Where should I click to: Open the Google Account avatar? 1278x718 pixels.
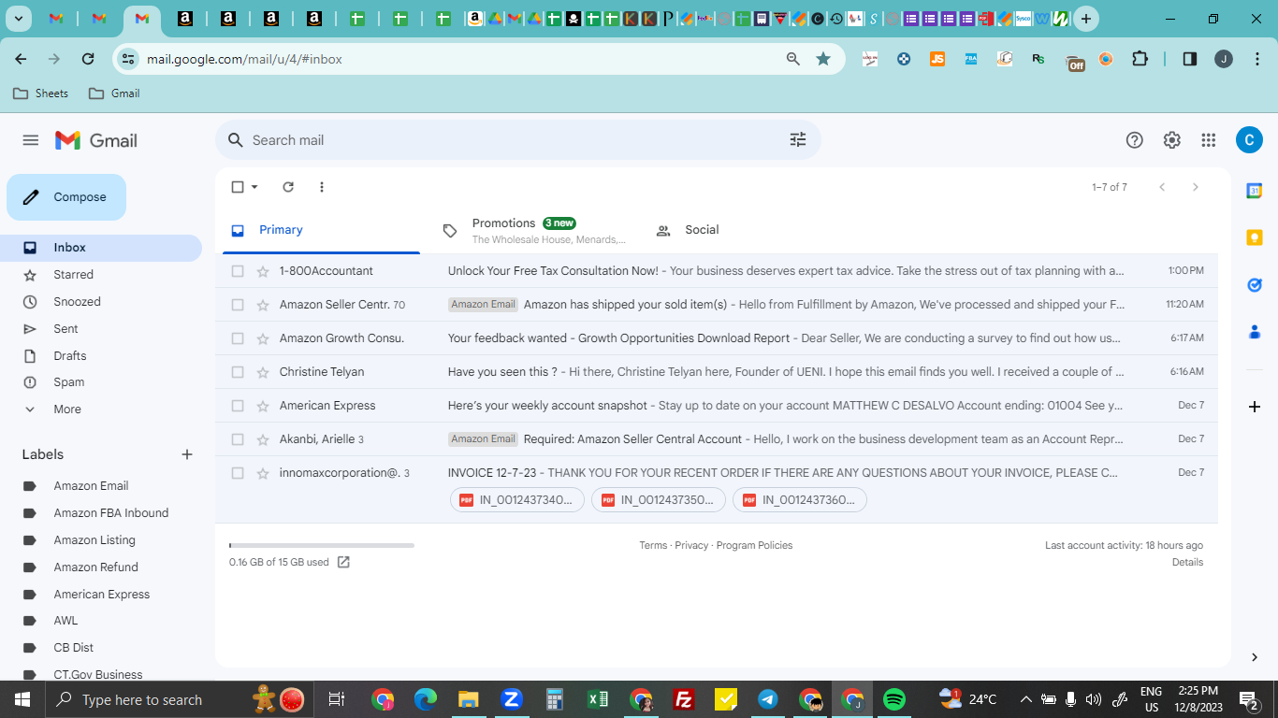1249,140
